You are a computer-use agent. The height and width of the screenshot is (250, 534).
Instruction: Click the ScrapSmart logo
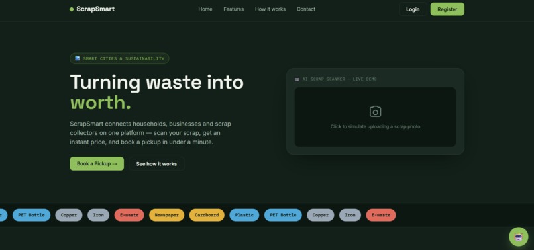92,9
